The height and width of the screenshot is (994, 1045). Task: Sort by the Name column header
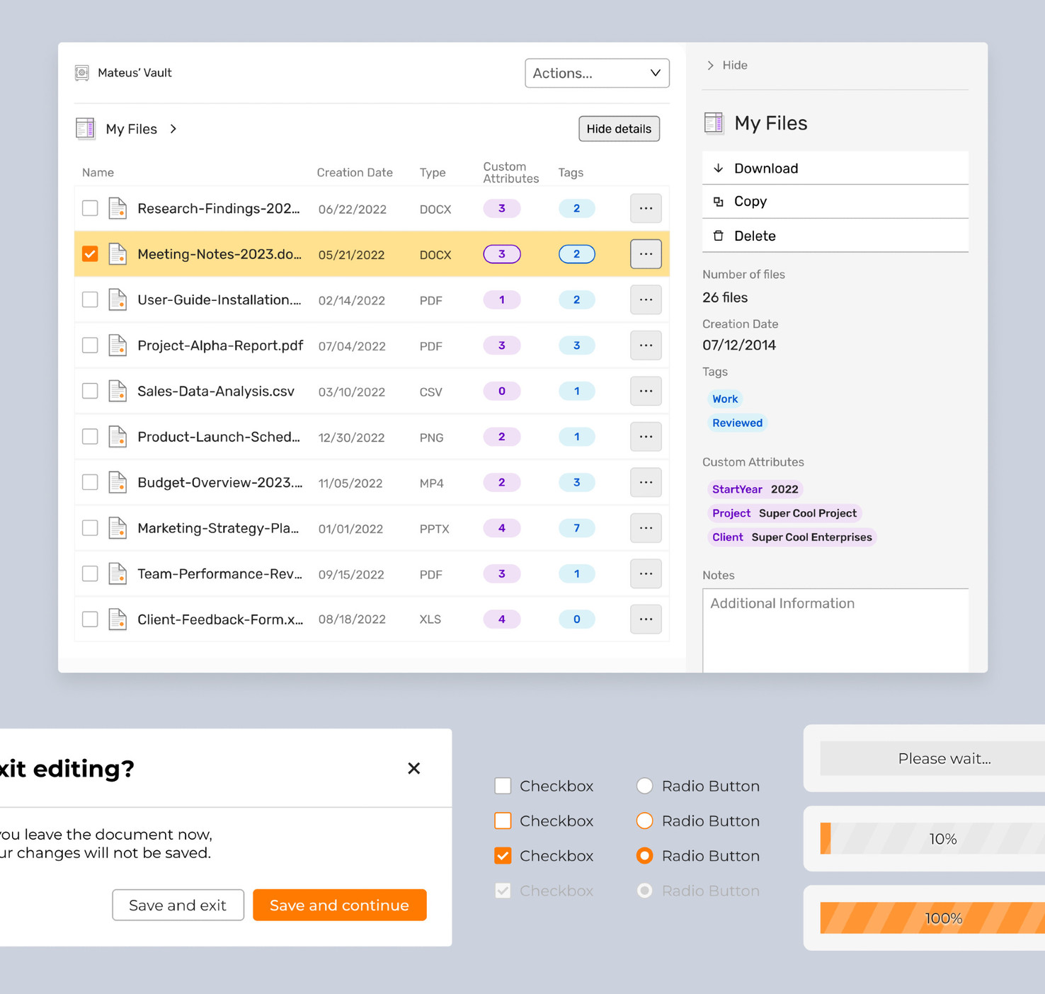[x=98, y=173]
